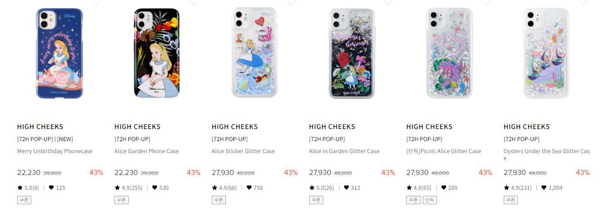Click star rating 4.9(231) on Oysters case

pos(517,188)
